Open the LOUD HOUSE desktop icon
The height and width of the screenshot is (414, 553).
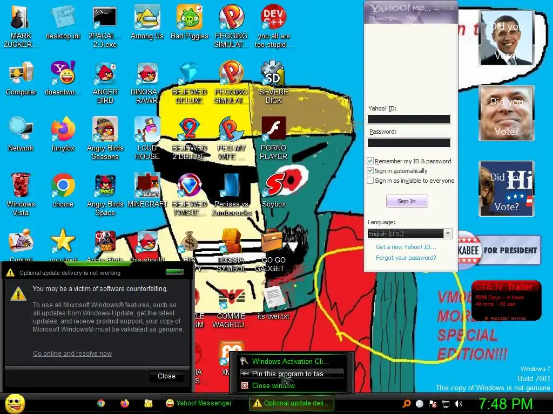tap(147, 139)
